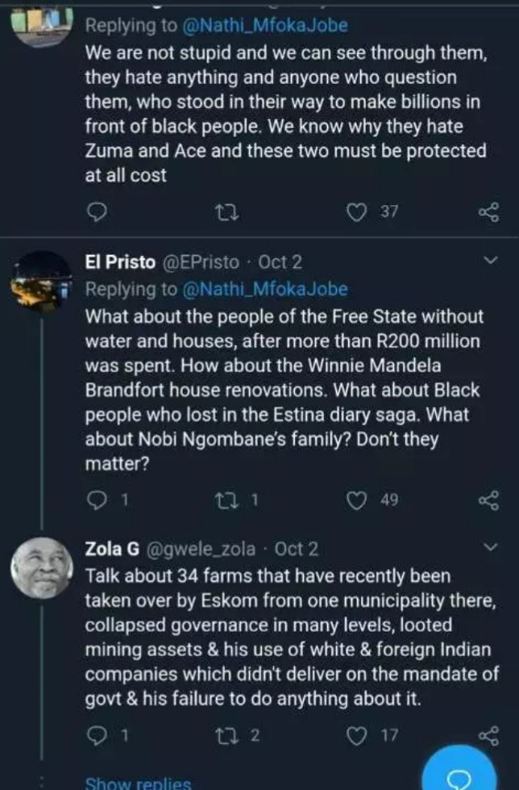
Task: Open @Nathi_MfokaJobe mention in the top reply
Action: (x=264, y=25)
